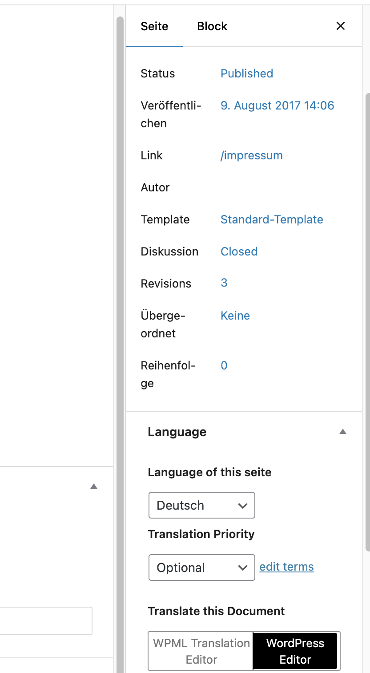This screenshot has height=673, width=370.
Task: Edit the publish date 9. August 2017
Action: point(277,105)
